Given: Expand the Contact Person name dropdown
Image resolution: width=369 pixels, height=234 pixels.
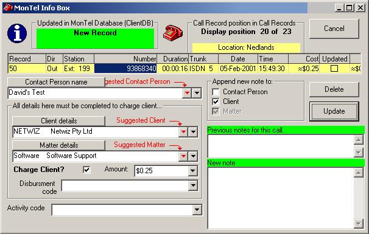Looking at the screenshot, I should (x=197, y=93).
